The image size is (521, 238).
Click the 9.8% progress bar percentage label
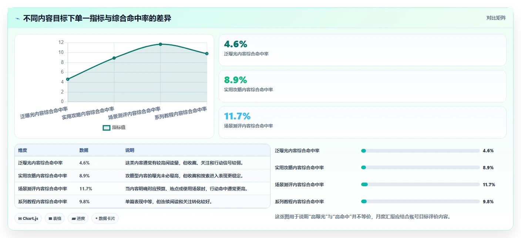[488, 201]
